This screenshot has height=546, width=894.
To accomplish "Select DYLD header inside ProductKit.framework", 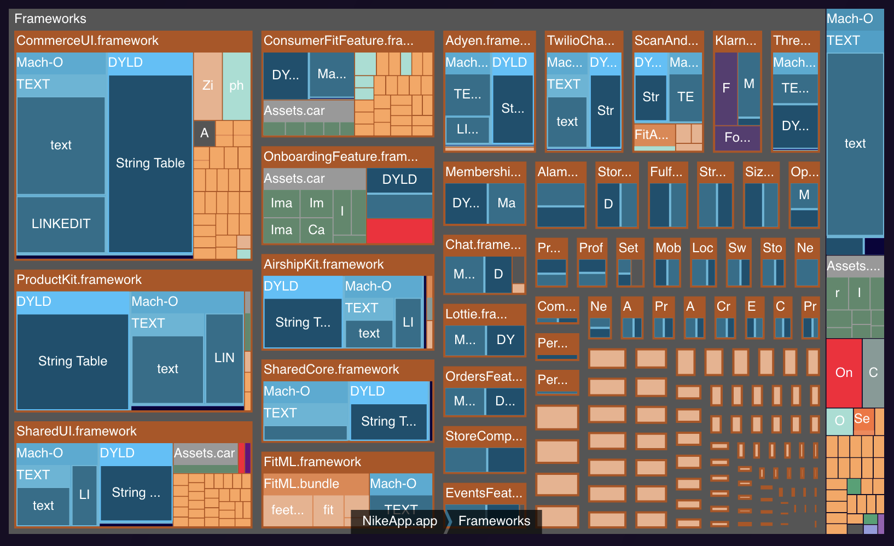I will 73,301.
